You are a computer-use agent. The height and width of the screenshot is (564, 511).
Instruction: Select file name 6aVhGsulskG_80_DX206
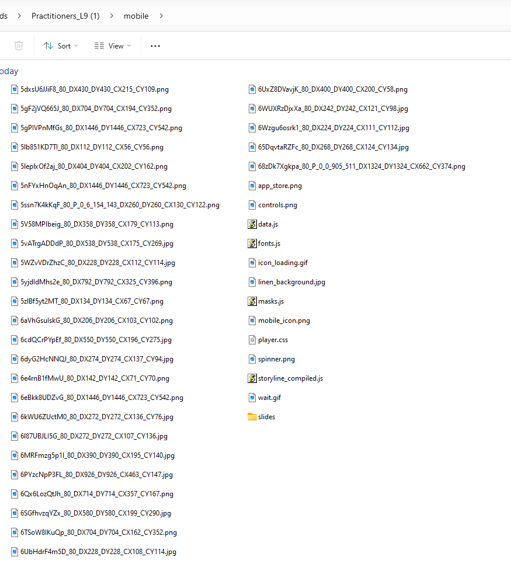pos(96,320)
